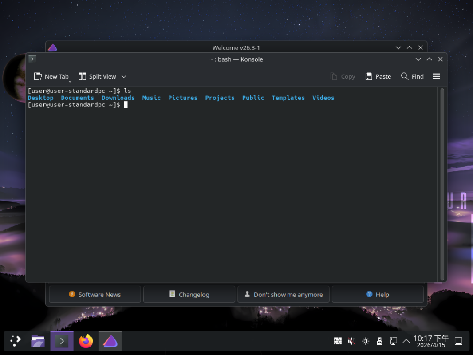Screen dimensions: 473x355
Task: Click the Konsole window title bar icon
Action: coord(32,59)
